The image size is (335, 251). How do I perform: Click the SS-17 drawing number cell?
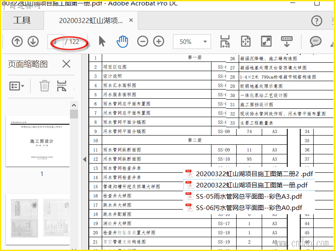tap(224, 223)
